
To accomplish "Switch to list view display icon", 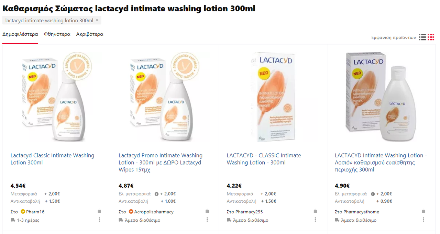I will tap(422, 37).
